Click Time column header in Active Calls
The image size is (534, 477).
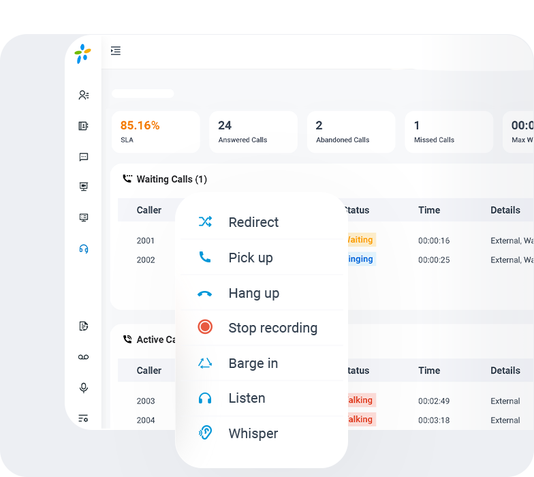(429, 371)
